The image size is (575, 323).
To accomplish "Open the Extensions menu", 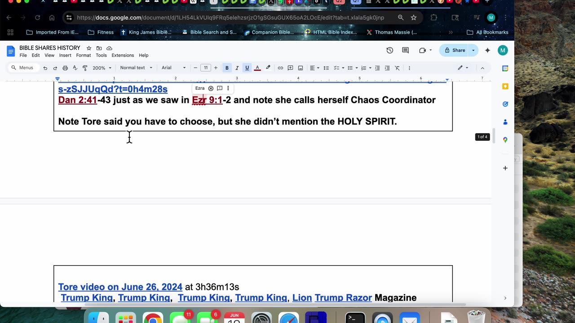I will coord(123,55).
